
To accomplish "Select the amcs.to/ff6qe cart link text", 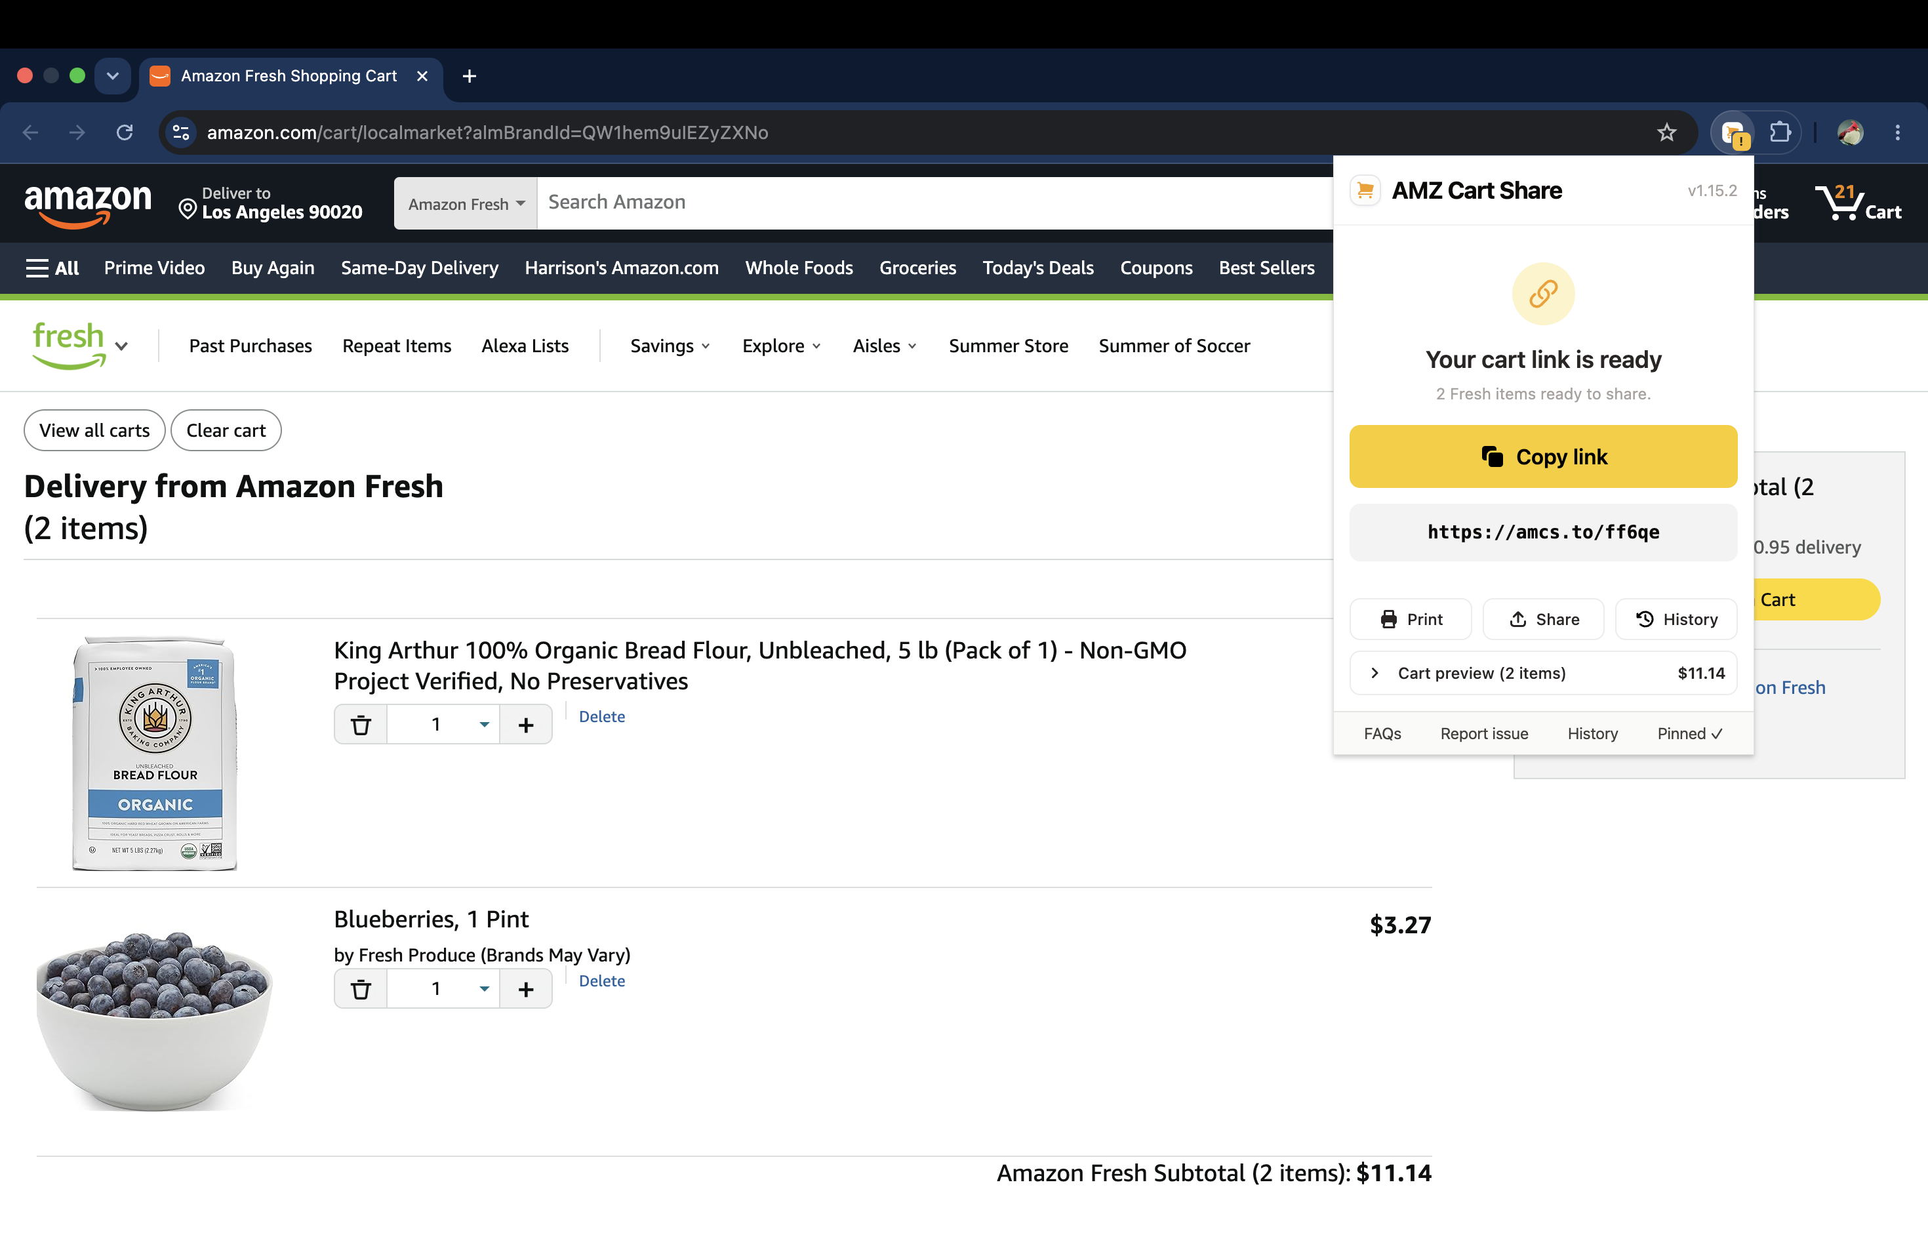I will pyautogui.click(x=1543, y=531).
